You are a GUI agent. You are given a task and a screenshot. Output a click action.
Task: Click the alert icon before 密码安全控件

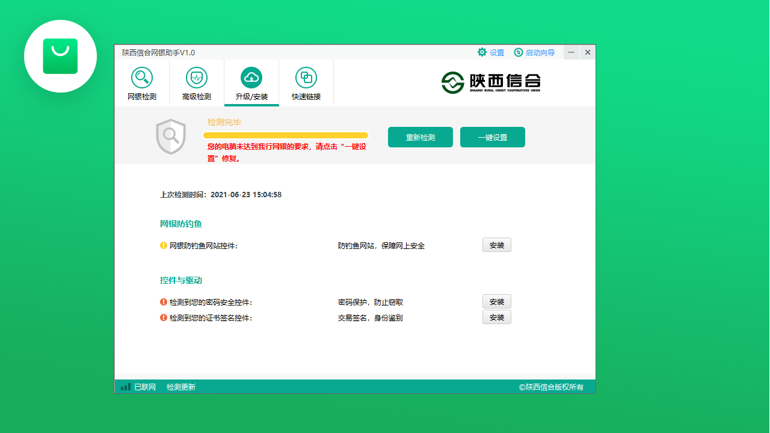point(162,302)
